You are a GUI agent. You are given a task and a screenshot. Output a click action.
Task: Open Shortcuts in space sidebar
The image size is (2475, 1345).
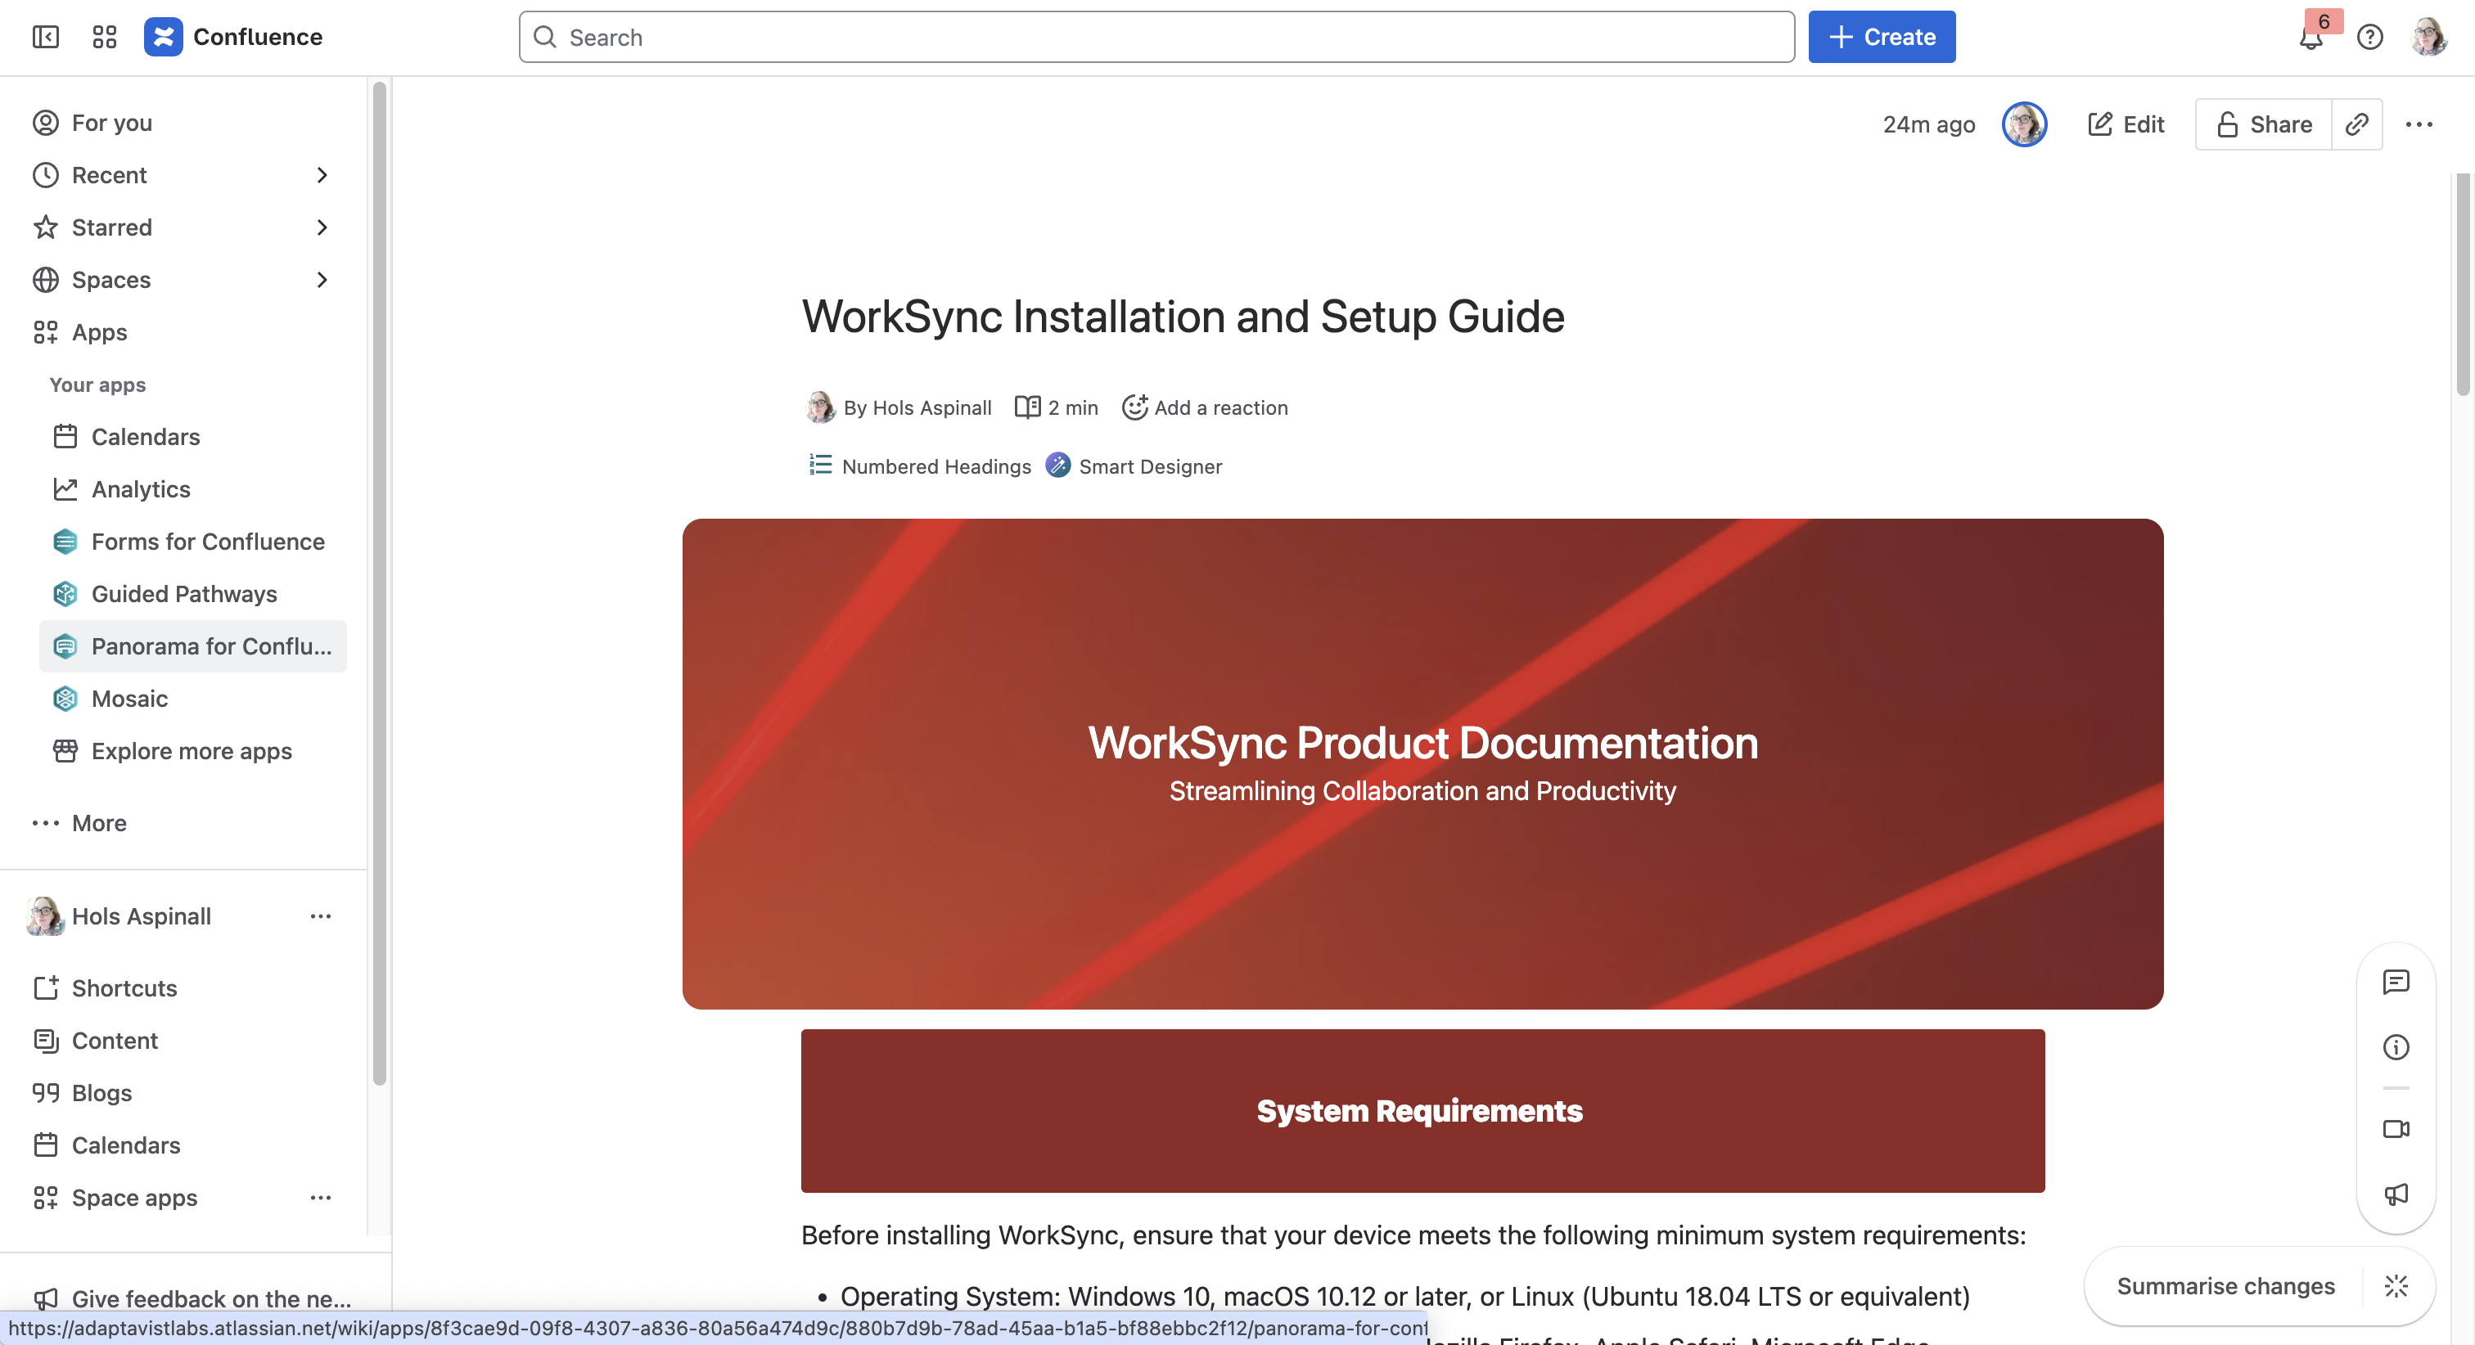pyautogui.click(x=183, y=987)
